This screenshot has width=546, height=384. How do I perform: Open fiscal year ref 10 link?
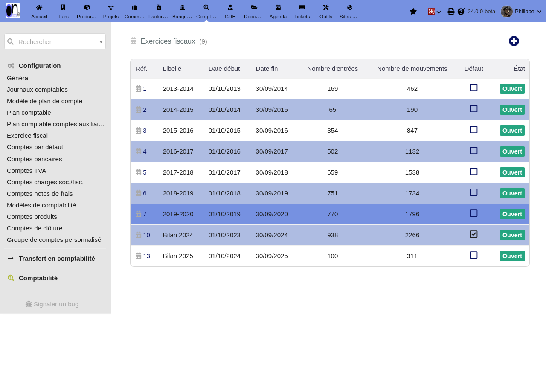146,235
